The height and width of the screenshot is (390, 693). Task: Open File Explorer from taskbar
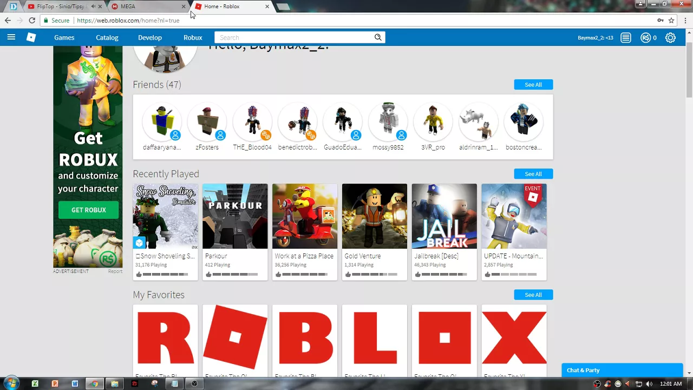point(115,383)
